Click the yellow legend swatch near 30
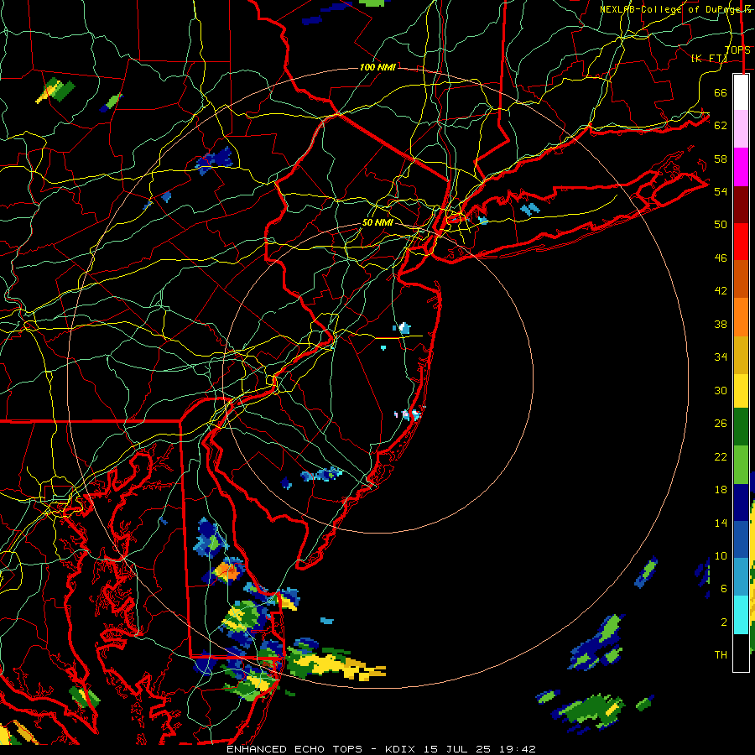The image size is (755, 755). [741, 391]
